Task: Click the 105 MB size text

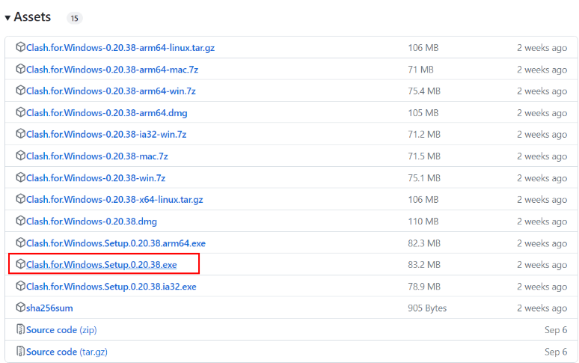Action: click(x=423, y=112)
